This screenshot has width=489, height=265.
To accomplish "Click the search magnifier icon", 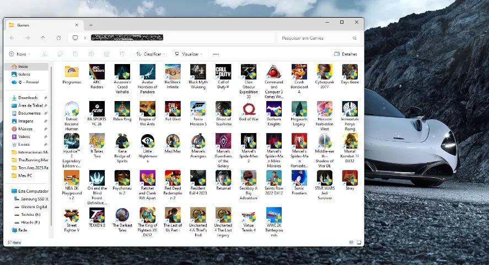I will 354,38.
